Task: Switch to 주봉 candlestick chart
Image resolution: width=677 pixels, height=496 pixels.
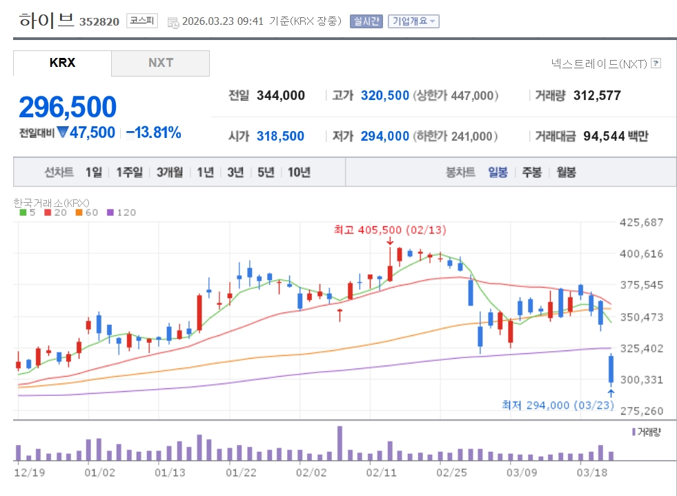Action: [x=531, y=172]
